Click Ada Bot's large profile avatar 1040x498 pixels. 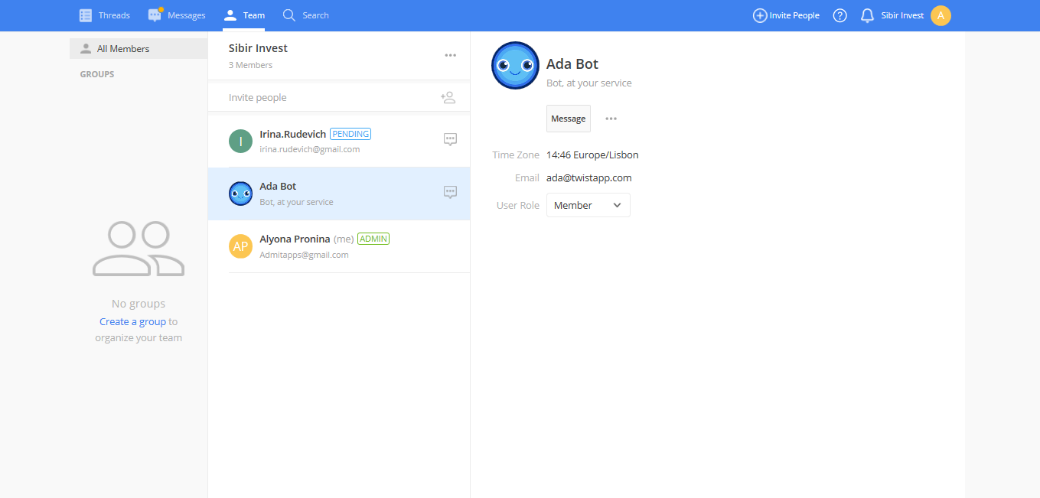pos(515,66)
